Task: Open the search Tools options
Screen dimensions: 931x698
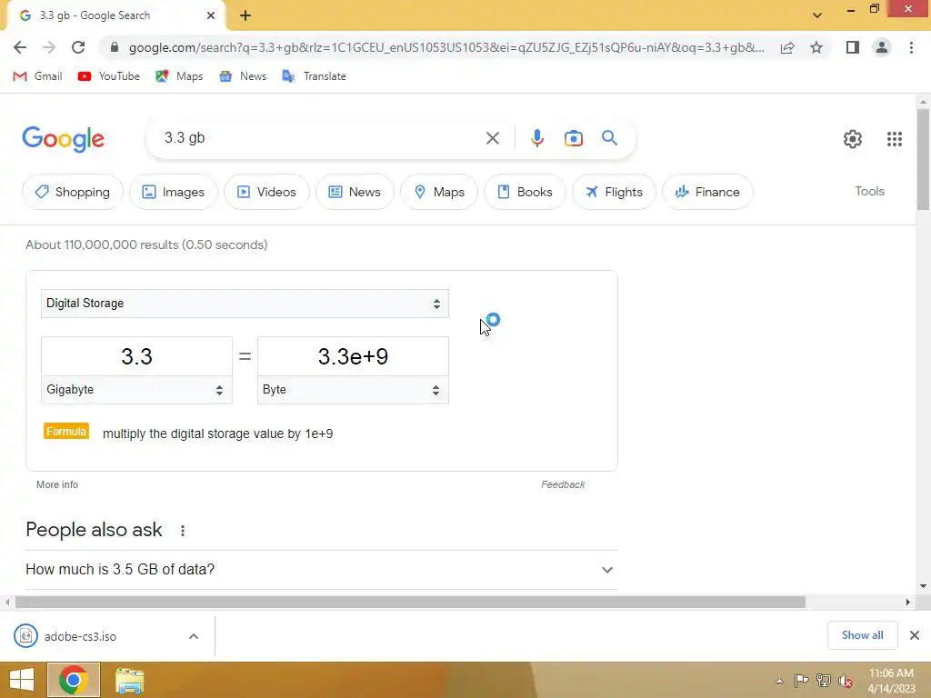Action: pyautogui.click(x=869, y=191)
